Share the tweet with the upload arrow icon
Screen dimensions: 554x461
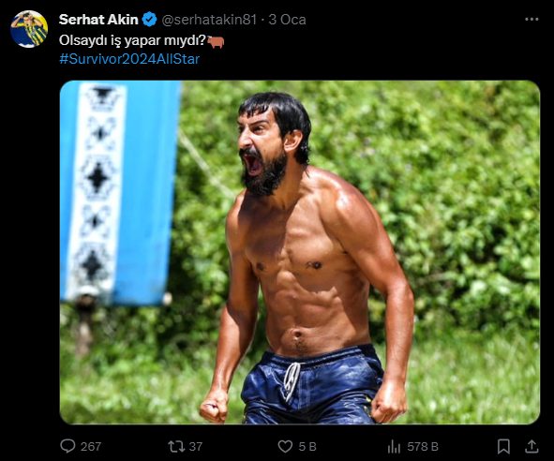(x=532, y=446)
